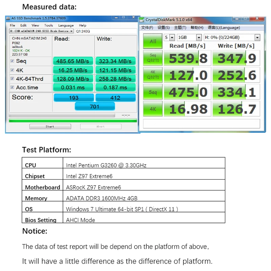Open the 语言(L)(Language) menu in CrystalDiskMark
This screenshot has height=271, width=271.
point(224,28)
